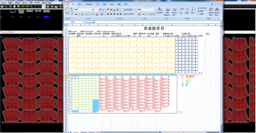Image resolution: width=256 pixels, height=133 pixels.
Task: Click the magnifier zoom tool in marker toolbar
Action: click(x=31, y=6)
